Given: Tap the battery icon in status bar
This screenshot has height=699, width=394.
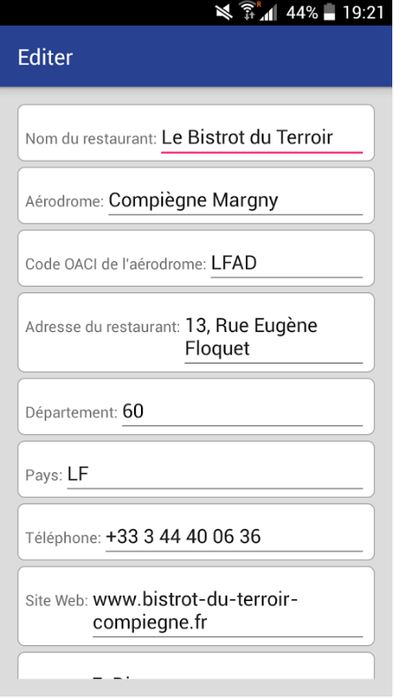Looking at the screenshot, I should (329, 12).
